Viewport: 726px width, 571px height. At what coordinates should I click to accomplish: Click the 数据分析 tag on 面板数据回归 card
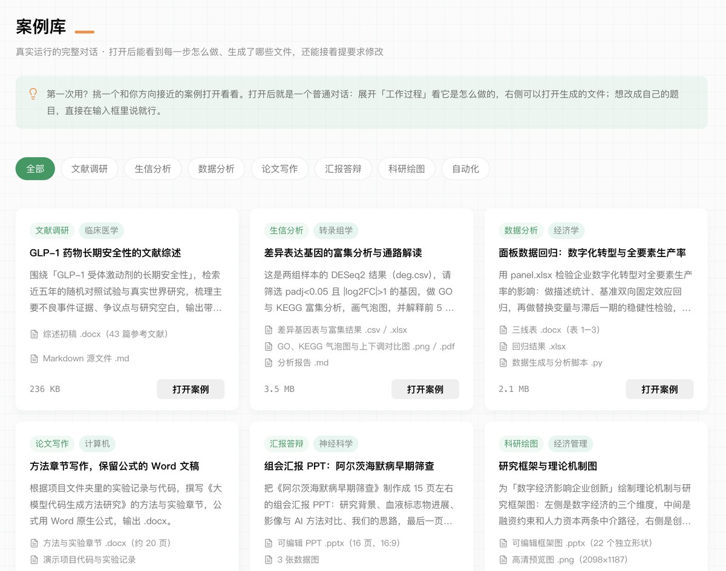(521, 230)
